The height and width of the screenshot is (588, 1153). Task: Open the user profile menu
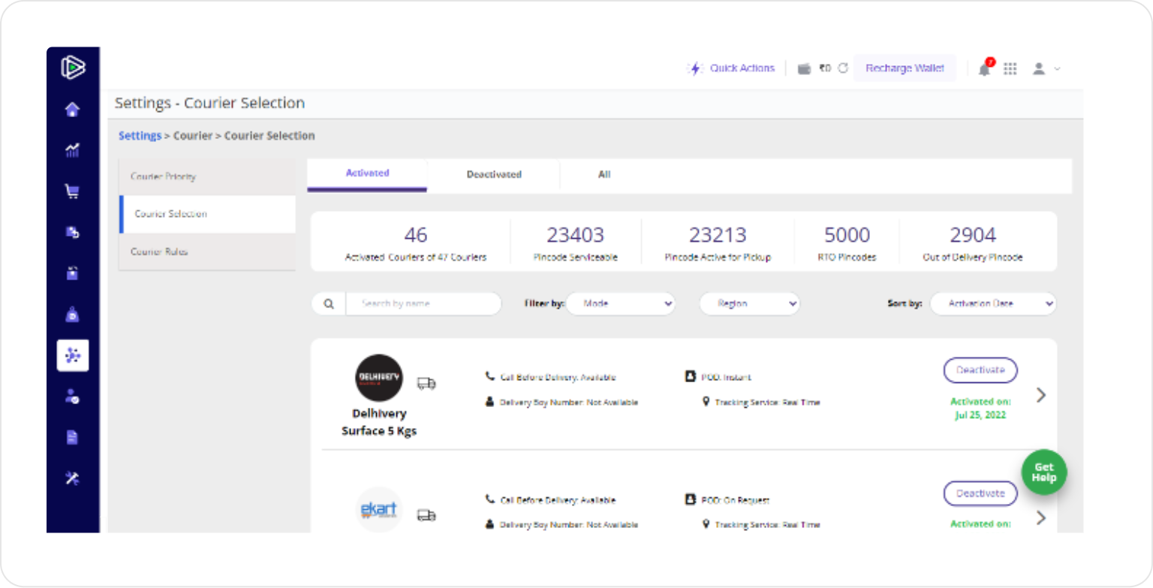pos(1046,68)
